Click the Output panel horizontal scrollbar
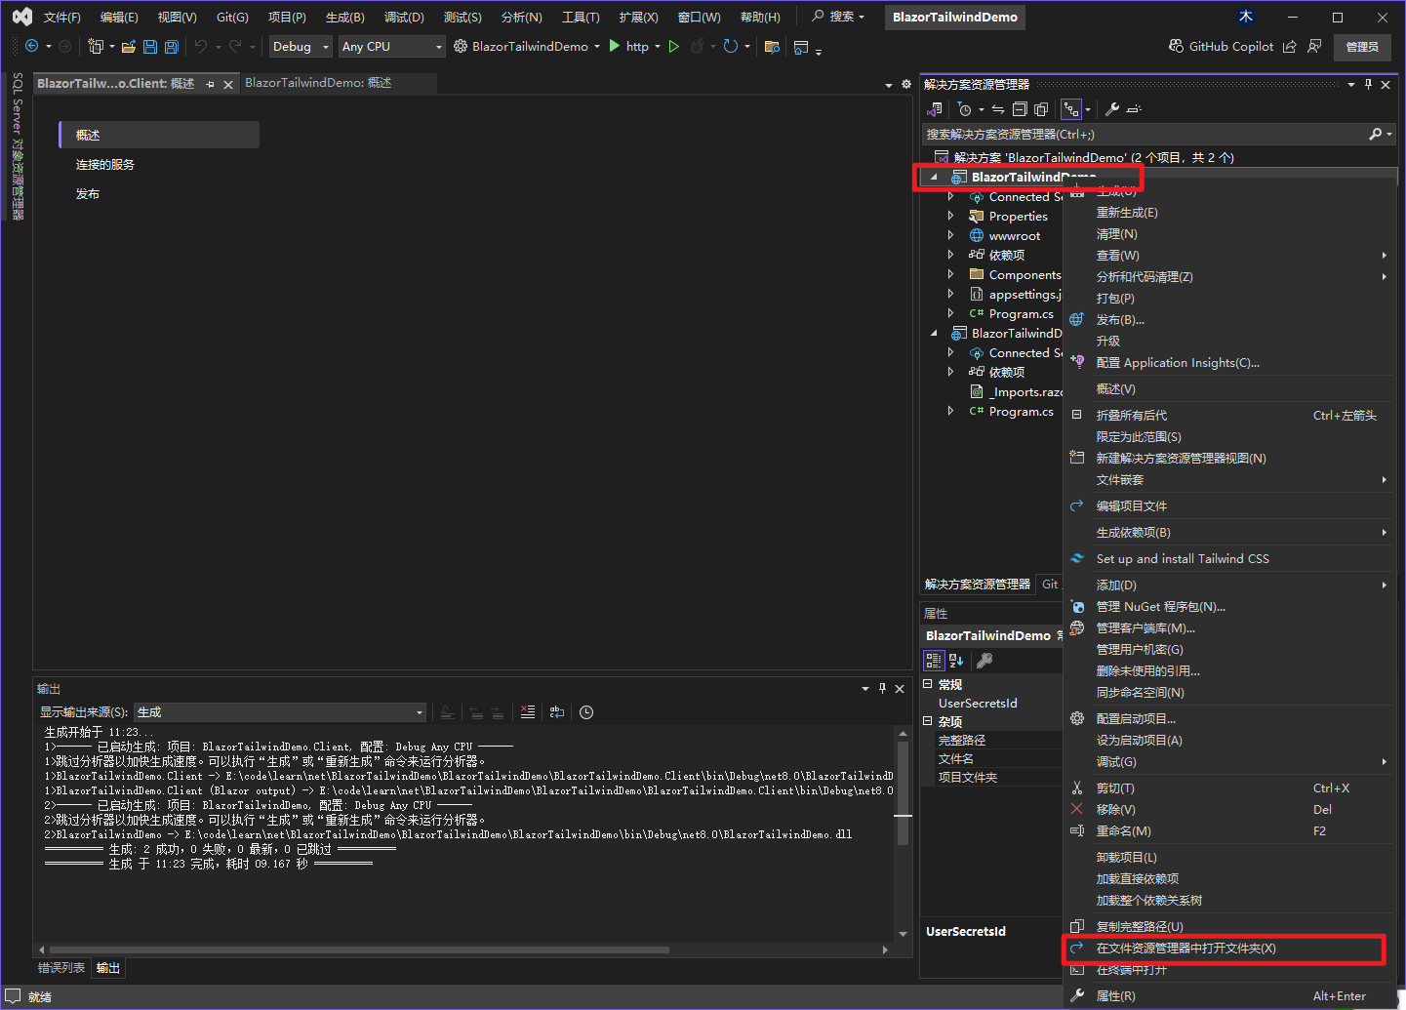Screen dimensions: 1406x1010 359,949
